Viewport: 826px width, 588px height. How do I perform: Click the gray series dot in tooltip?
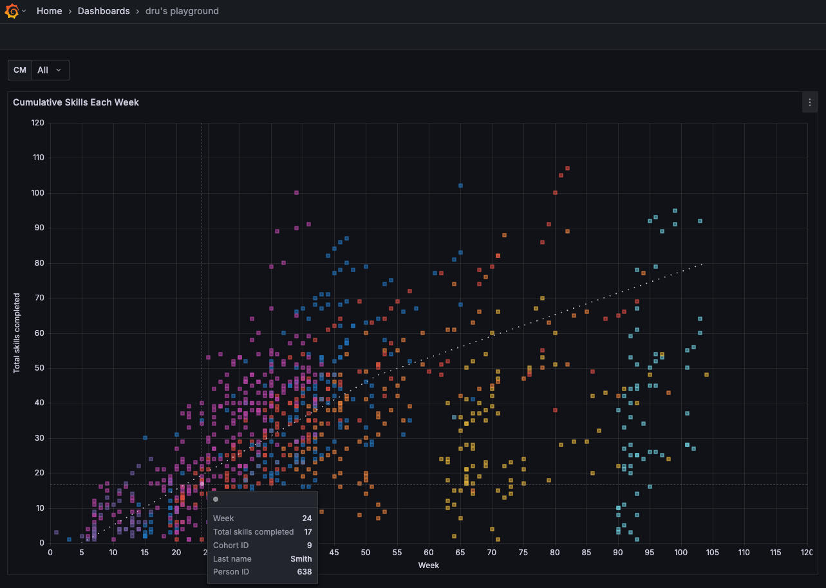(x=216, y=499)
